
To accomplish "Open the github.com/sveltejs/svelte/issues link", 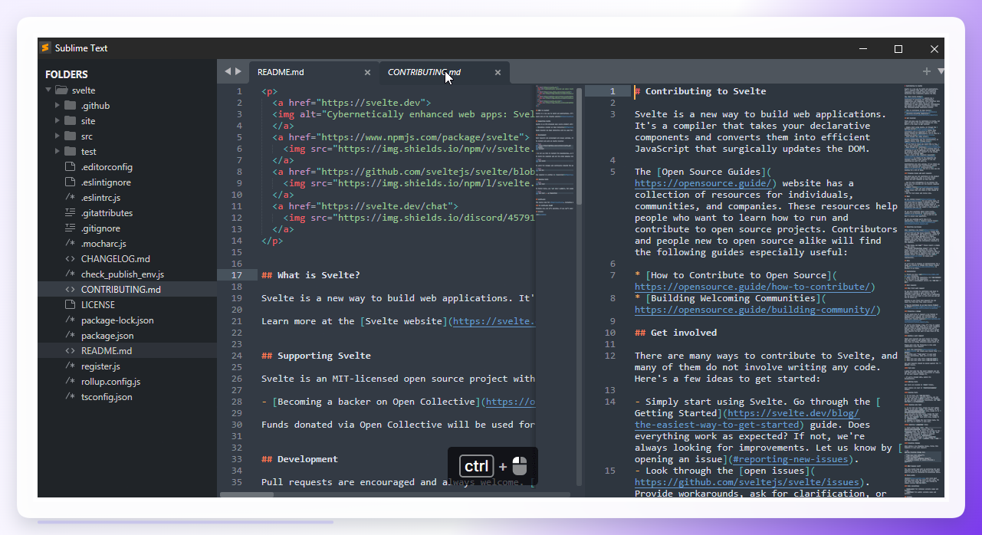I will 747,482.
